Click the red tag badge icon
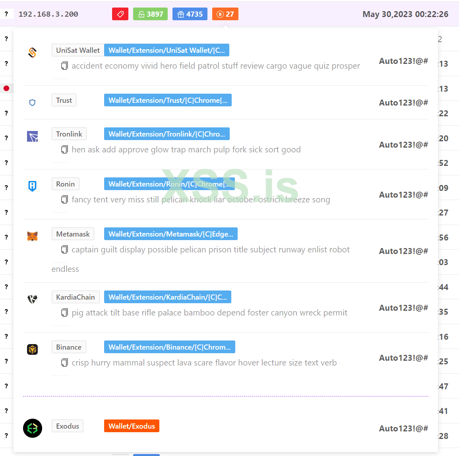The height and width of the screenshot is (456, 459). pyautogui.click(x=120, y=14)
